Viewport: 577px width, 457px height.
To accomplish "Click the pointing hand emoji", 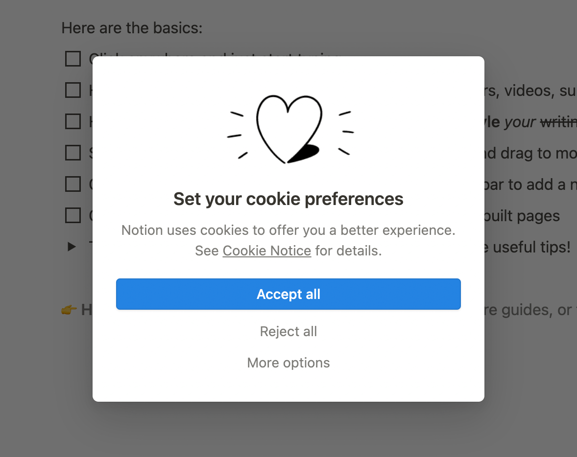I will point(69,310).
